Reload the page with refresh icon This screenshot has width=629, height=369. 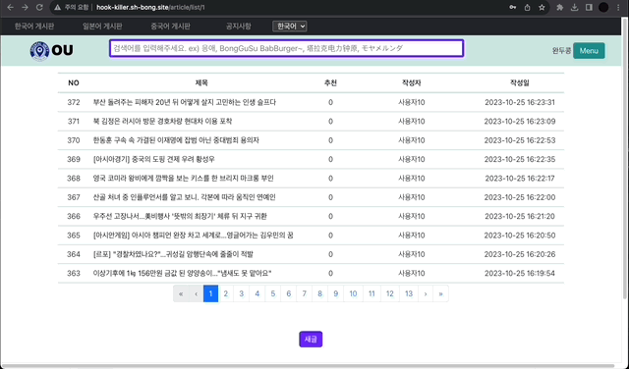(39, 7)
